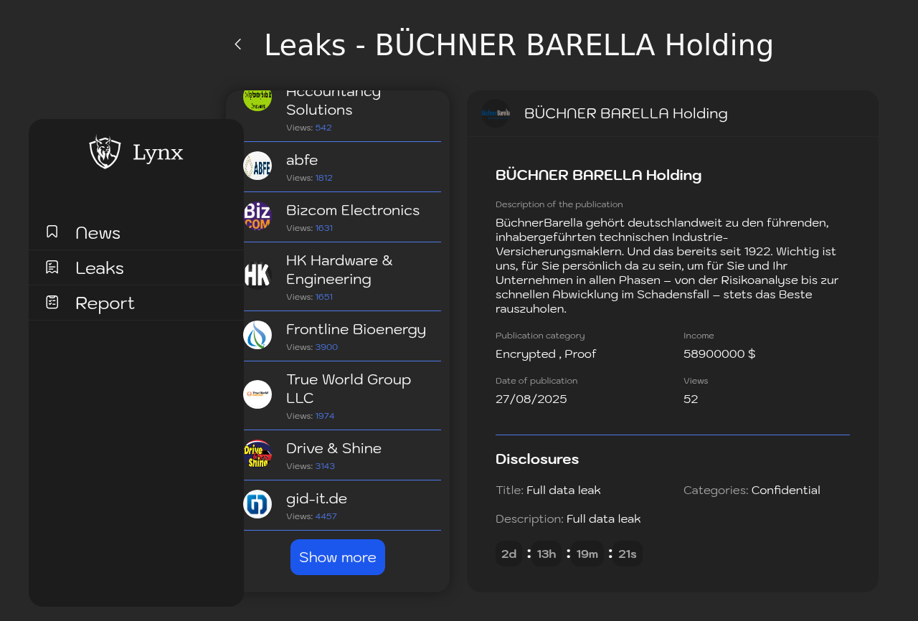Click the German description paragraph
The width and height of the screenshot is (918, 621).
pos(667,266)
